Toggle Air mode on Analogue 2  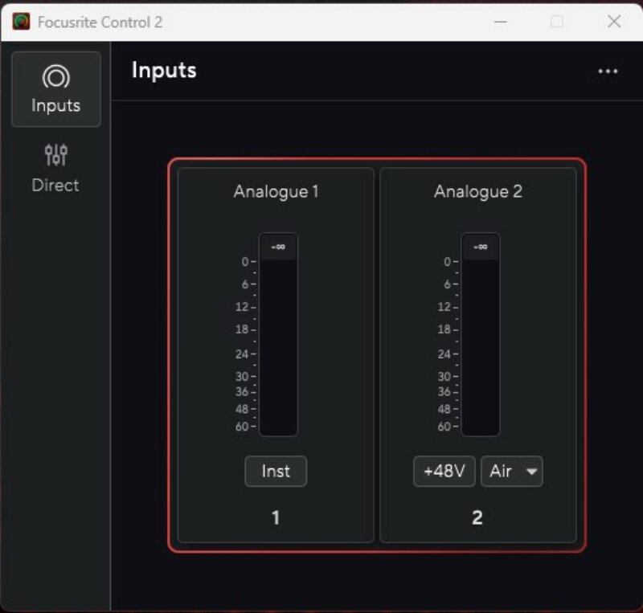pos(501,471)
